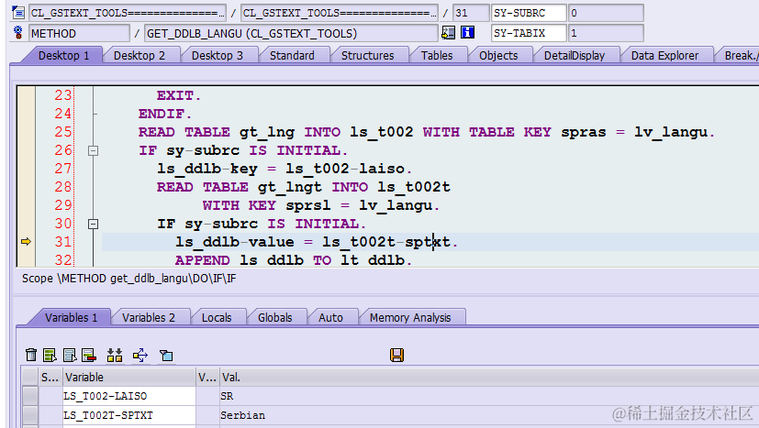Open the Locals tab

pos(217,318)
